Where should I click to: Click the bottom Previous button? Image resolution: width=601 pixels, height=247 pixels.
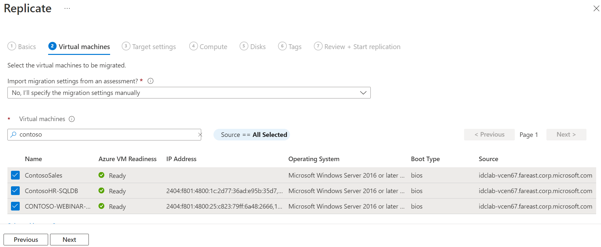[x=26, y=240]
